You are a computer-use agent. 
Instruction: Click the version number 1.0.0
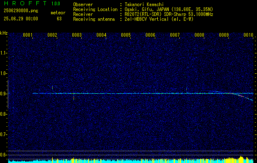(56, 4)
